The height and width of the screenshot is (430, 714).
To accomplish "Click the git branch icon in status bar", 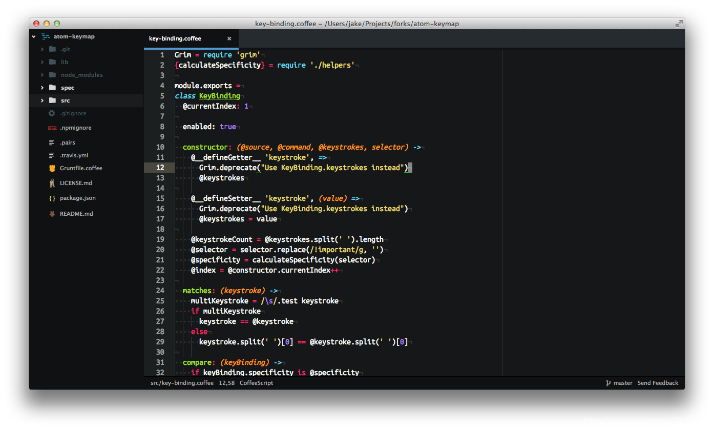I will (608, 383).
